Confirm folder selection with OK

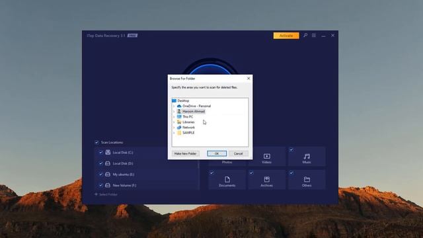pyautogui.click(x=217, y=153)
